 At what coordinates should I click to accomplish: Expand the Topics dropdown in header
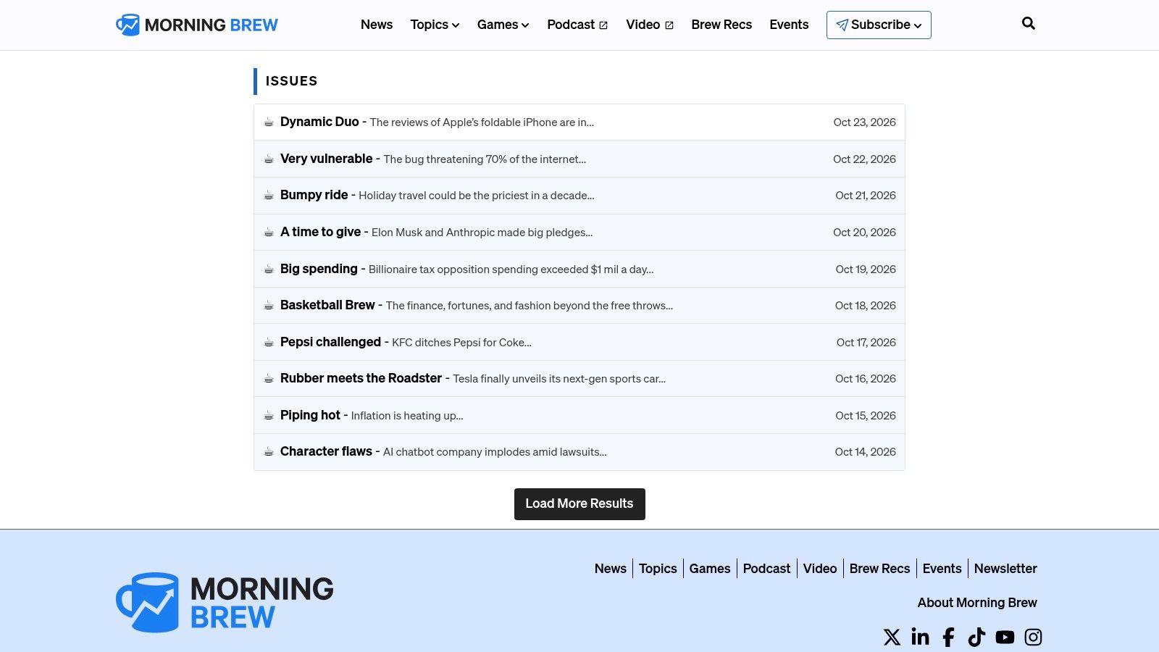[x=435, y=25]
